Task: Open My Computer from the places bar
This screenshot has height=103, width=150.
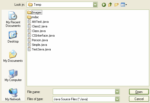Action: pyautogui.click(x=13, y=75)
